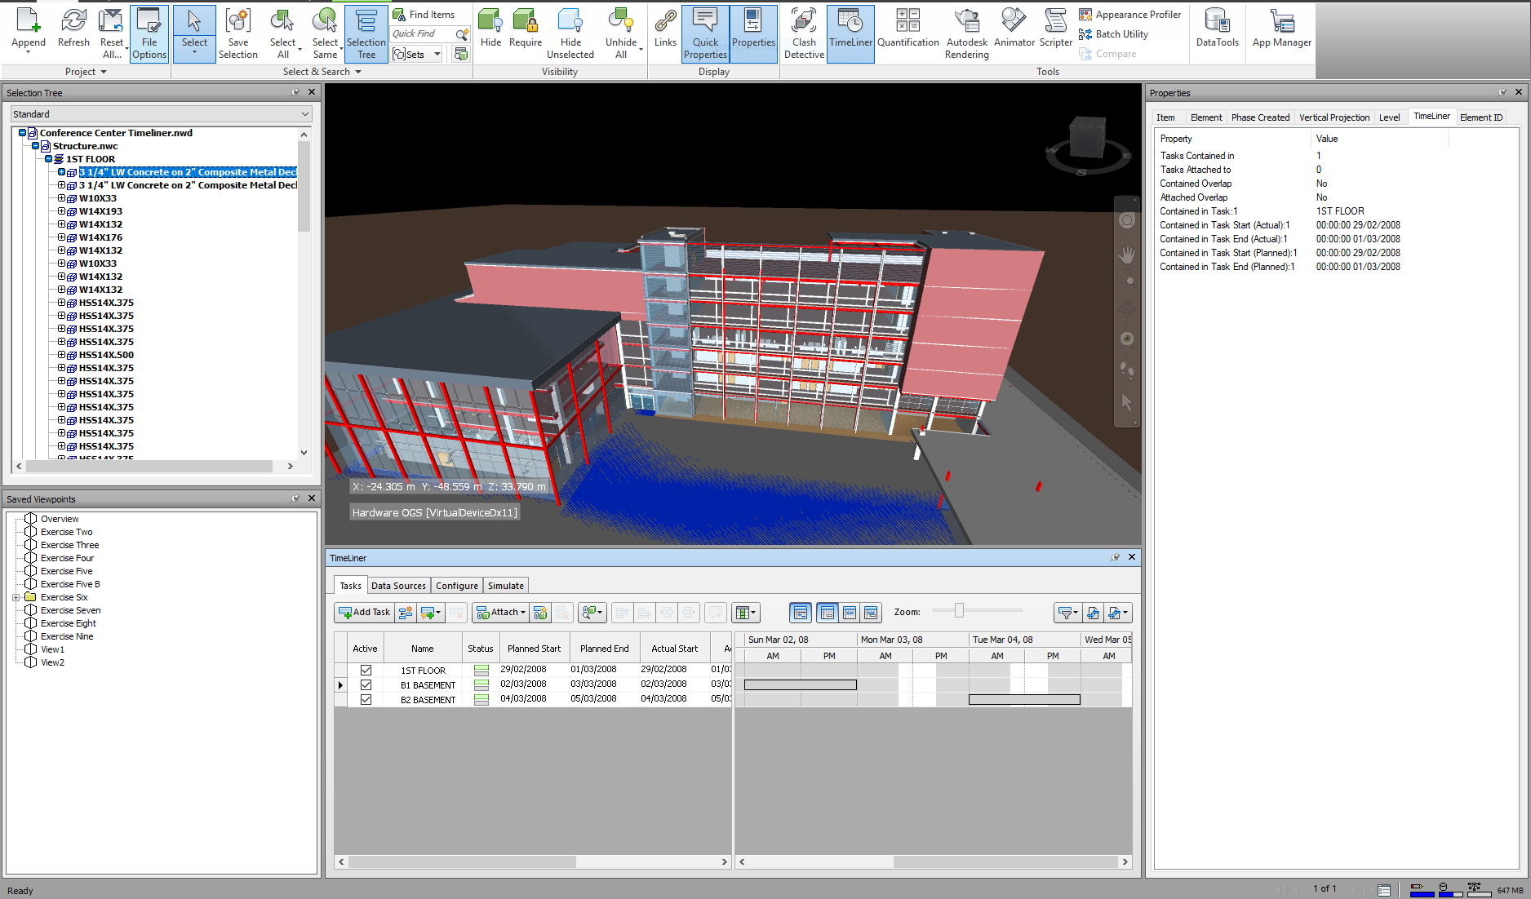Add a new task in TimeLiner
The height and width of the screenshot is (899, 1531).
363,612
